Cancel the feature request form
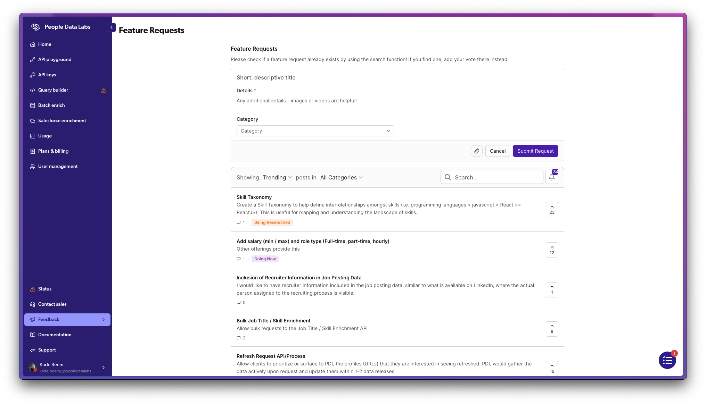 (498, 151)
